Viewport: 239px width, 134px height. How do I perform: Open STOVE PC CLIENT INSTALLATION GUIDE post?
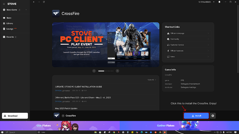(78, 87)
